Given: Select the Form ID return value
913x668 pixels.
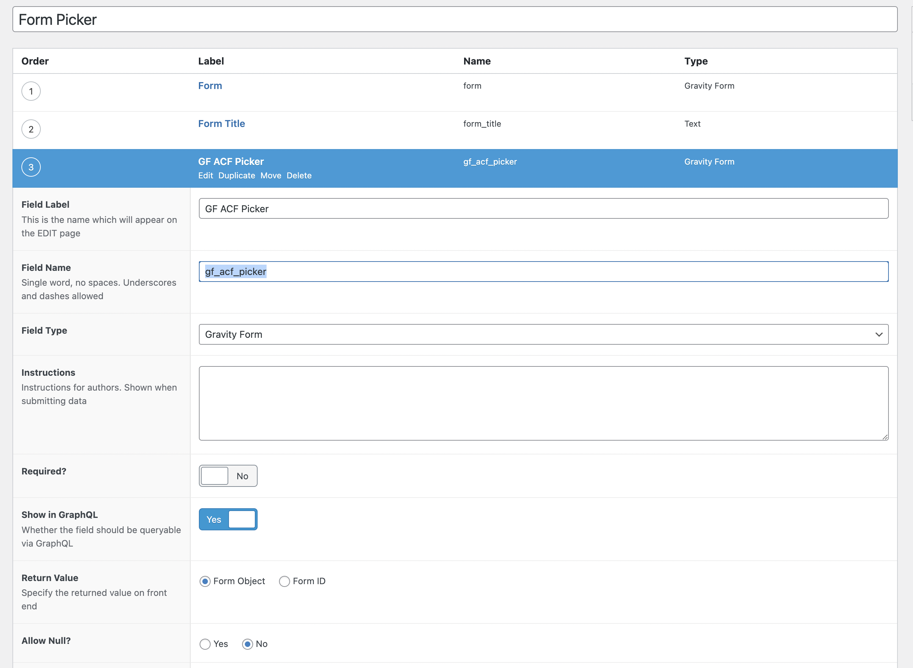Looking at the screenshot, I should coord(285,581).
